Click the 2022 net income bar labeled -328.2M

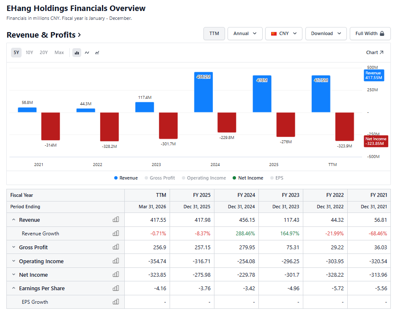(x=110, y=127)
